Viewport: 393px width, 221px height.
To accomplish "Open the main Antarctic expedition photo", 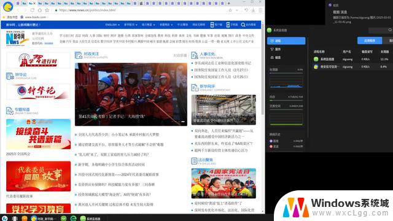I will [131, 94].
